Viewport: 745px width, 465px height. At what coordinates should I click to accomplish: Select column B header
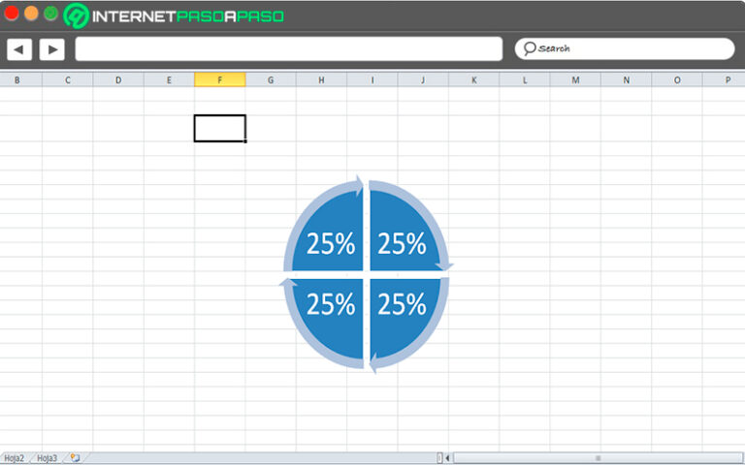point(17,79)
